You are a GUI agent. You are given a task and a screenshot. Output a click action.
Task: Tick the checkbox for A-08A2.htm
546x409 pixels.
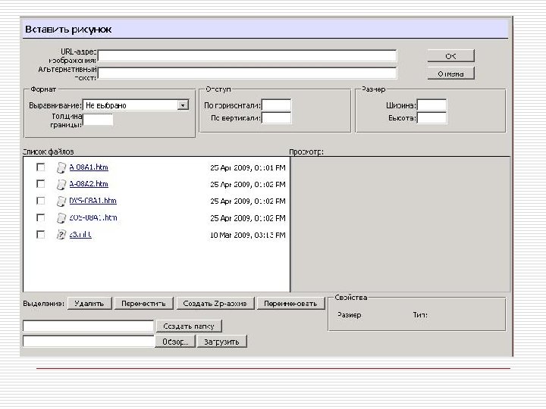pos(41,183)
